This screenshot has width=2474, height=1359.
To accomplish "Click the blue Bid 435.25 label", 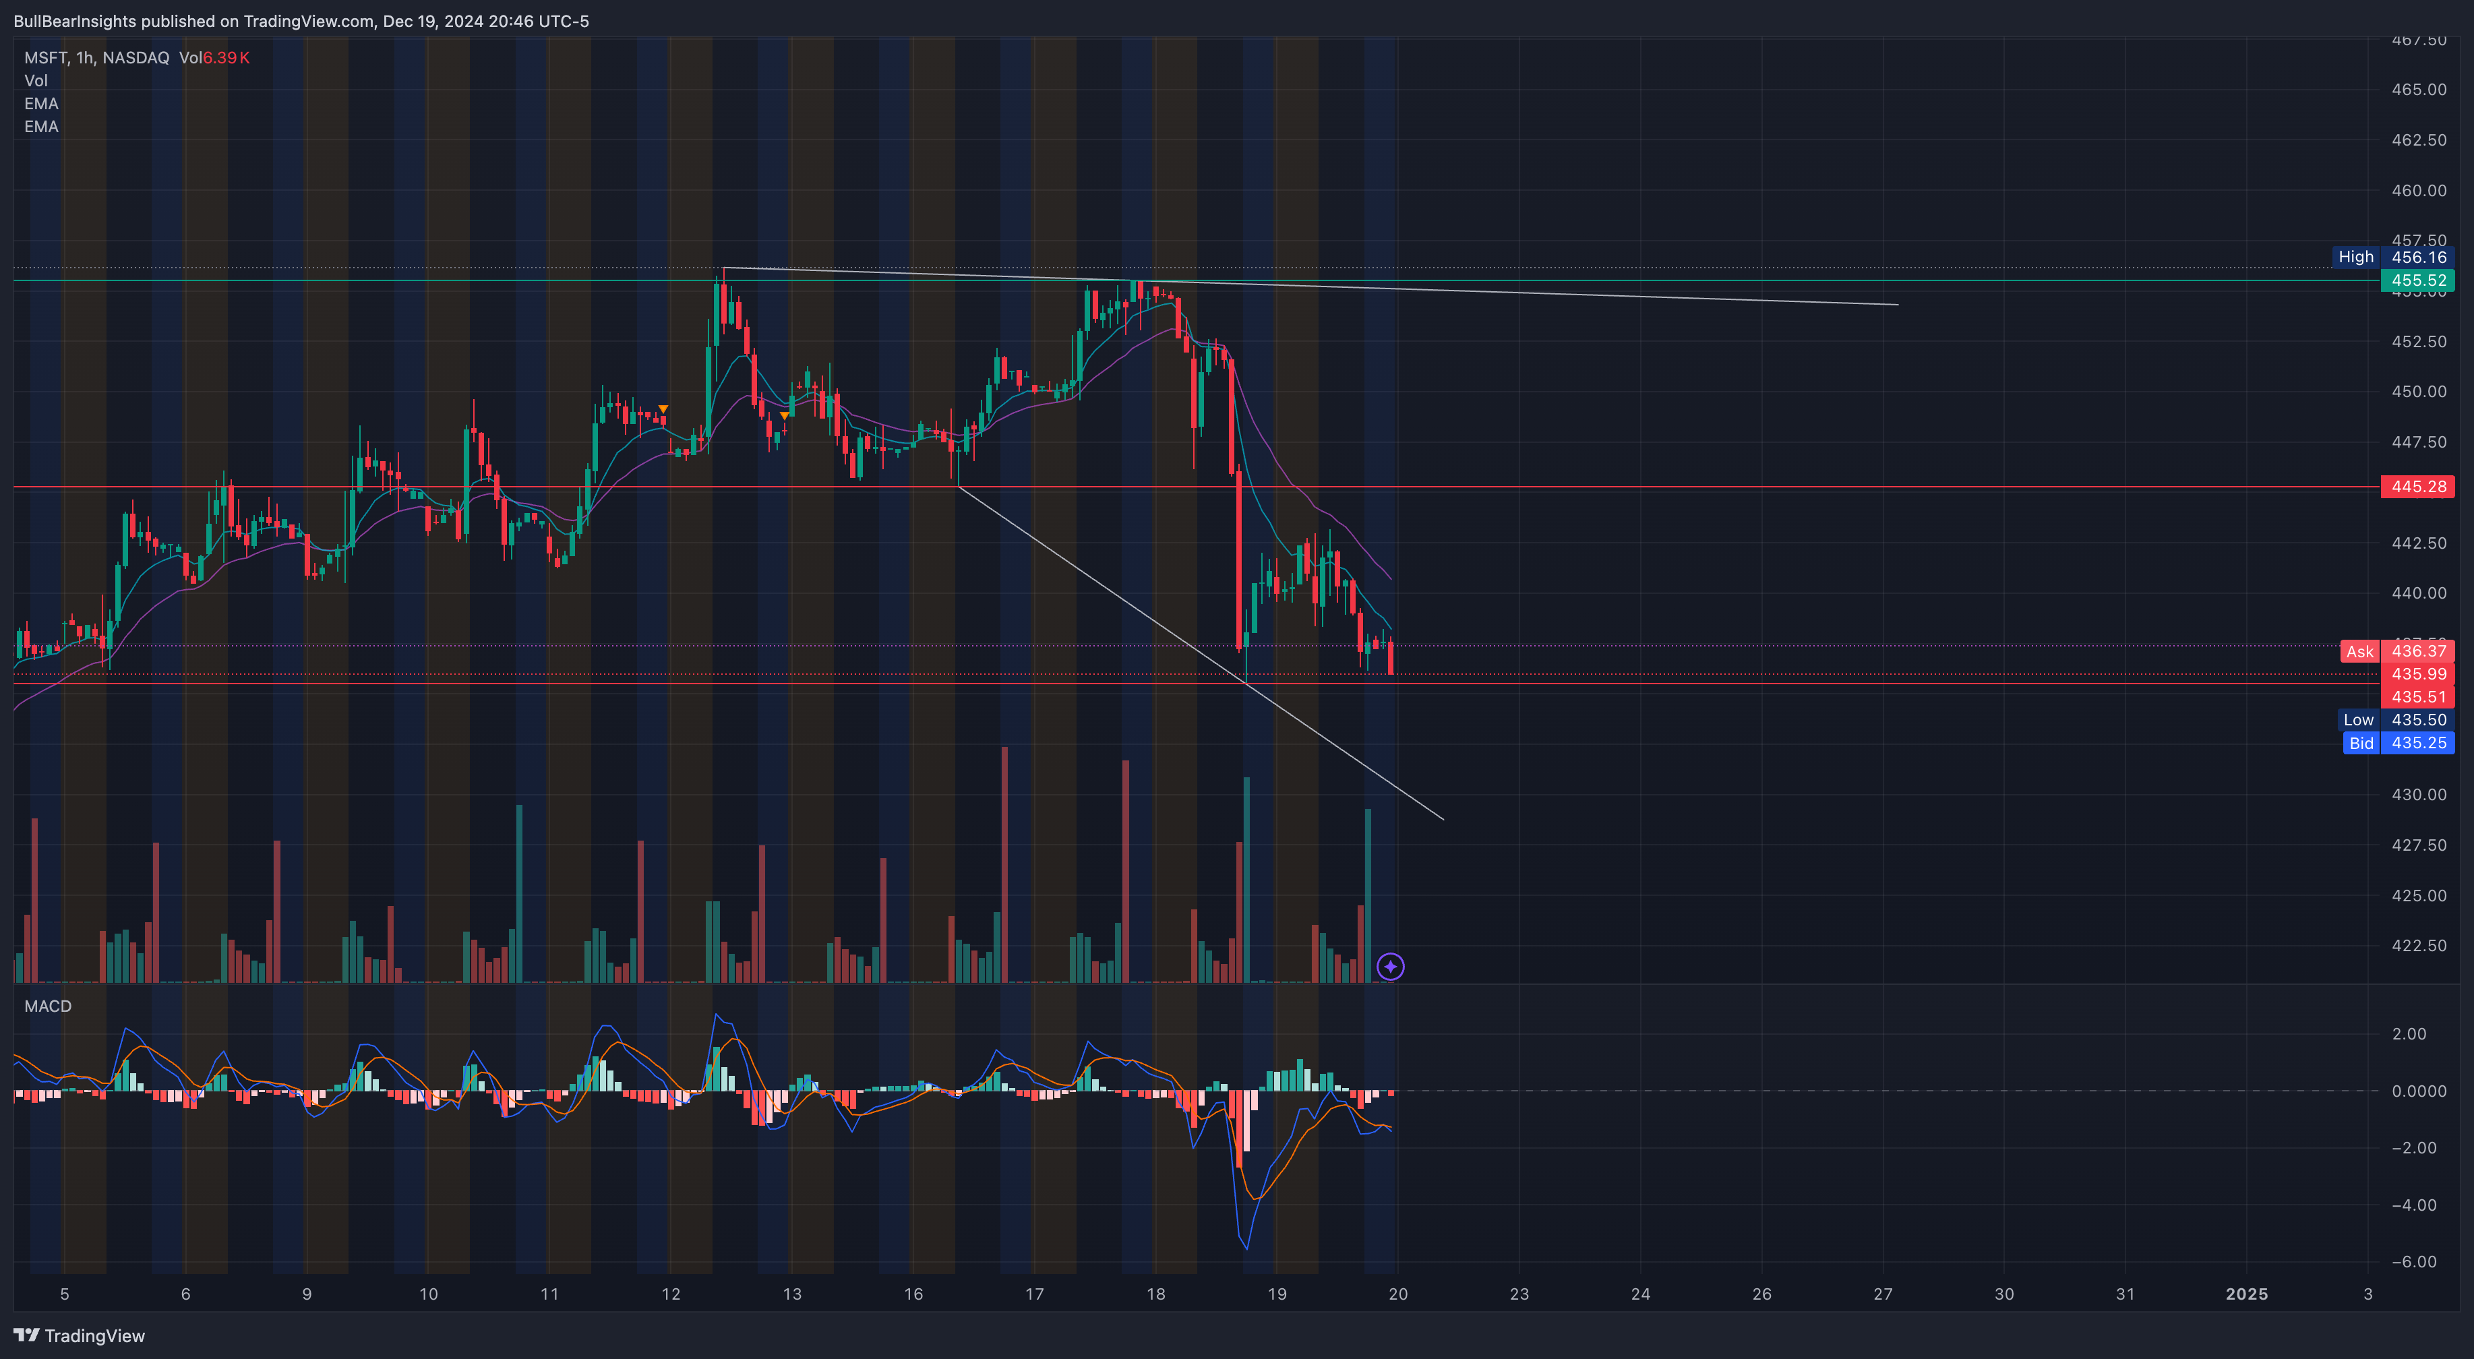I will tap(2398, 742).
